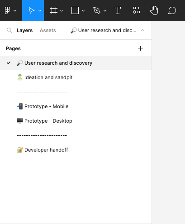Select the Move tool arrow
185x224 pixels.
(x=31, y=10)
